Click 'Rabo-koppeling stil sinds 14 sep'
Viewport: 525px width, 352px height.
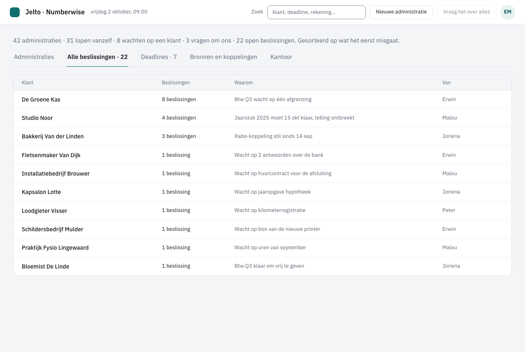[x=273, y=136]
